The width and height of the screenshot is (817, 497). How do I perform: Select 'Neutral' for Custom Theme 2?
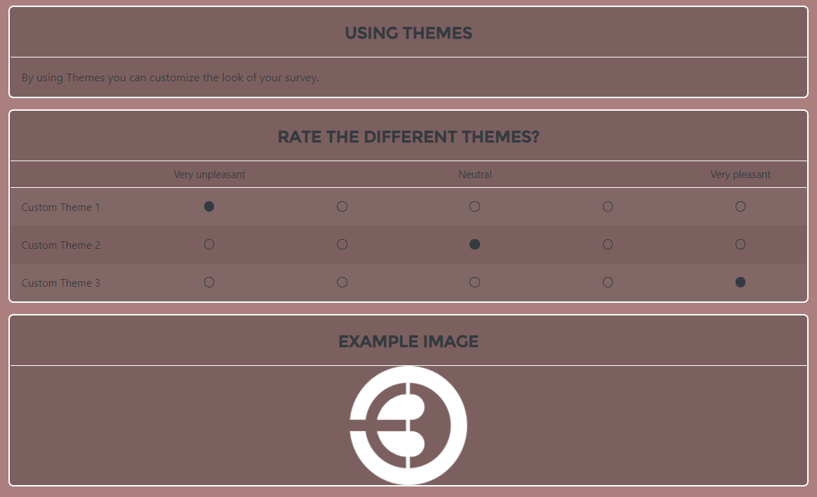coord(474,244)
